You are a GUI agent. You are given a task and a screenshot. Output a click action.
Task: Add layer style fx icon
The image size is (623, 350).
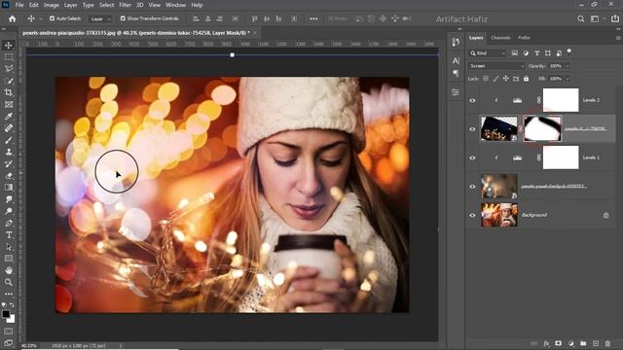click(x=547, y=343)
